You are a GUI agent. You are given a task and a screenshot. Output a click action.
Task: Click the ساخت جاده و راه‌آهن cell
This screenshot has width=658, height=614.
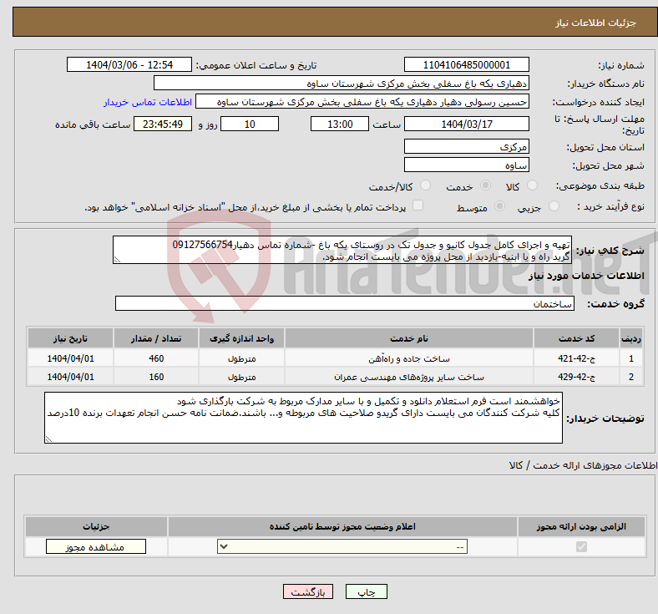pyautogui.click(x=408, y=358)
